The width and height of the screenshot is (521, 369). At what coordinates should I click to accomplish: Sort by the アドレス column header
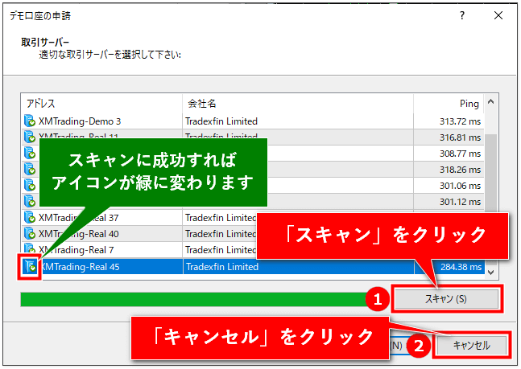point(101,104)
